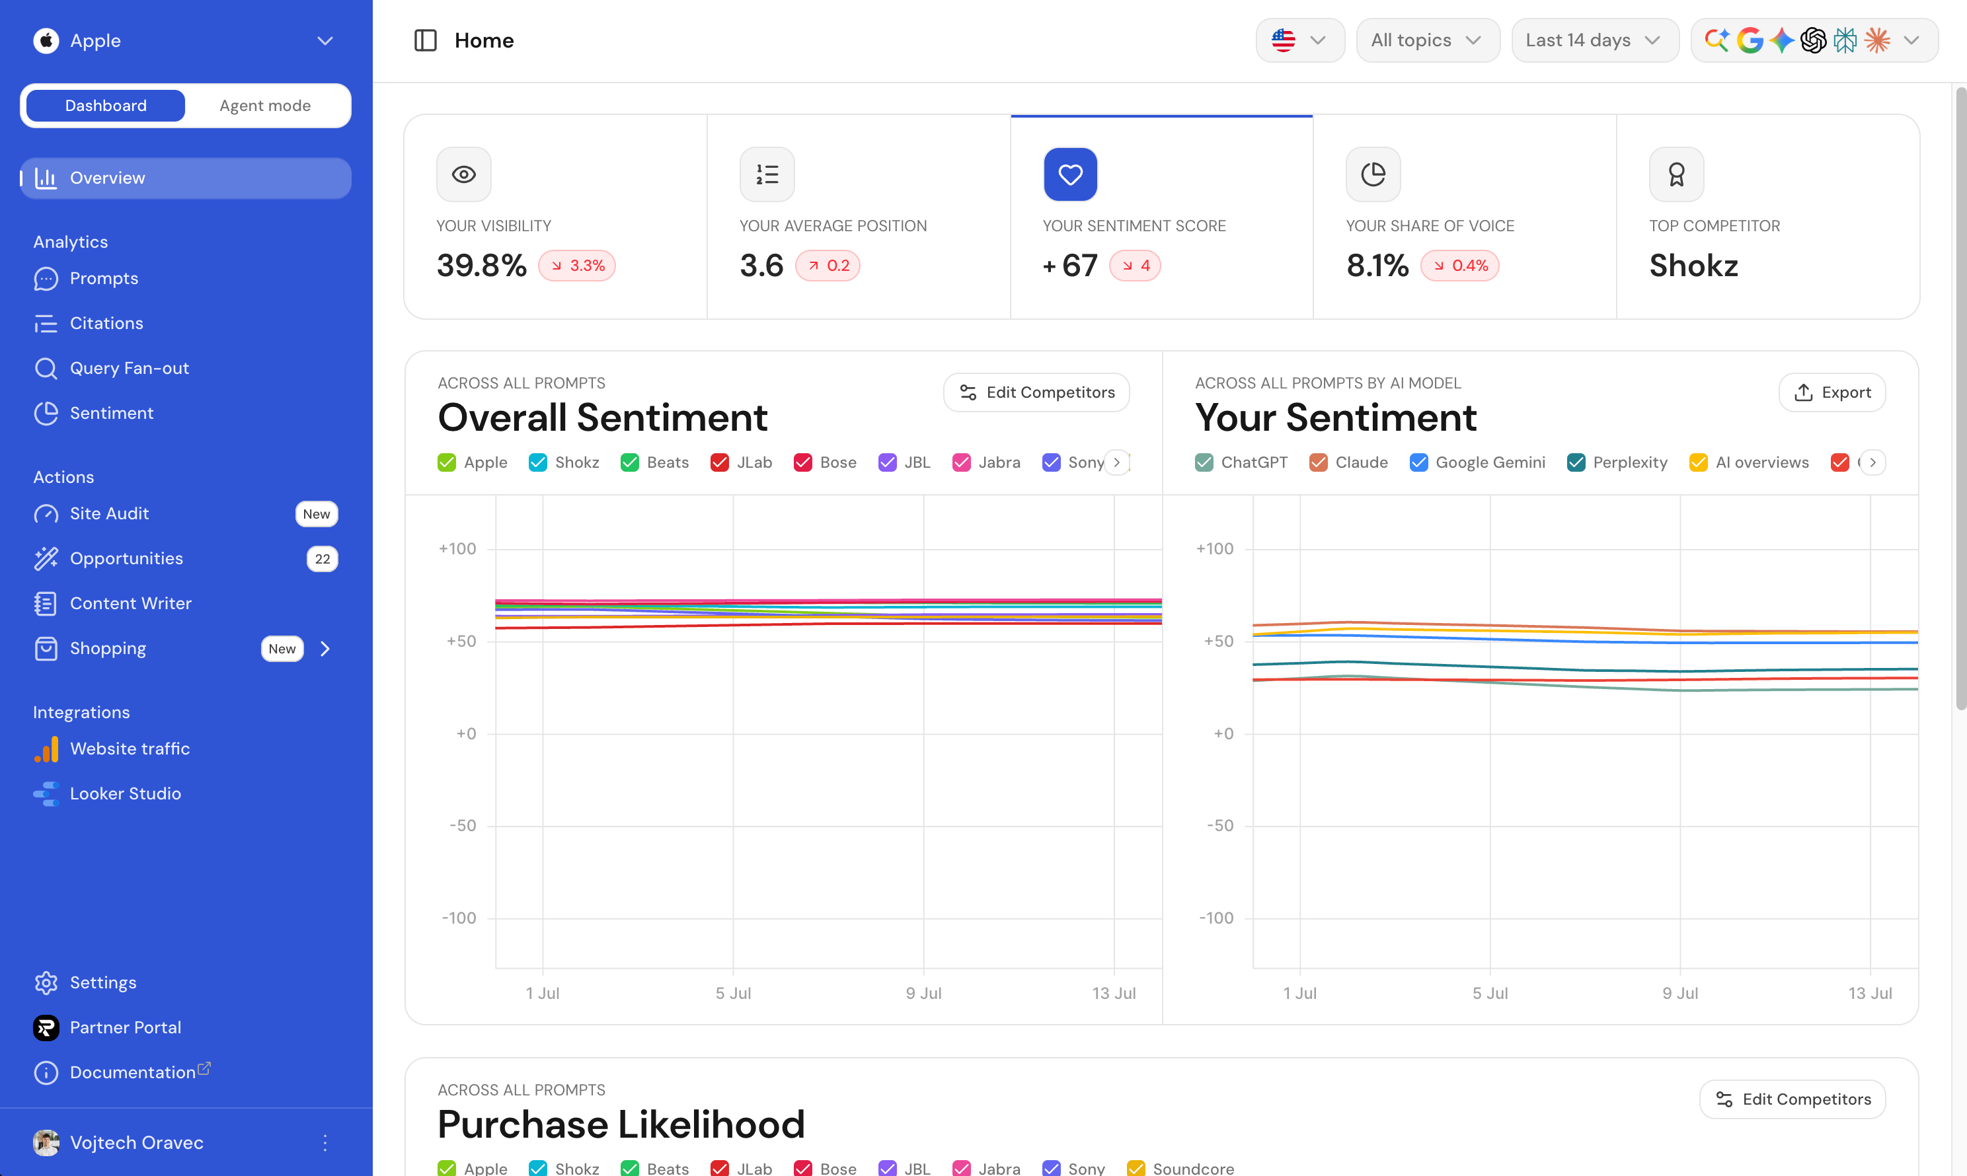Open the three-dot menu beside Vojtech Oravec

tap(325, 1143)
